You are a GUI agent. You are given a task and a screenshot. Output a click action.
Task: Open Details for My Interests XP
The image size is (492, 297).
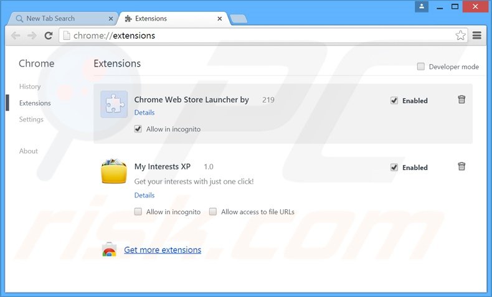point(144,195)
